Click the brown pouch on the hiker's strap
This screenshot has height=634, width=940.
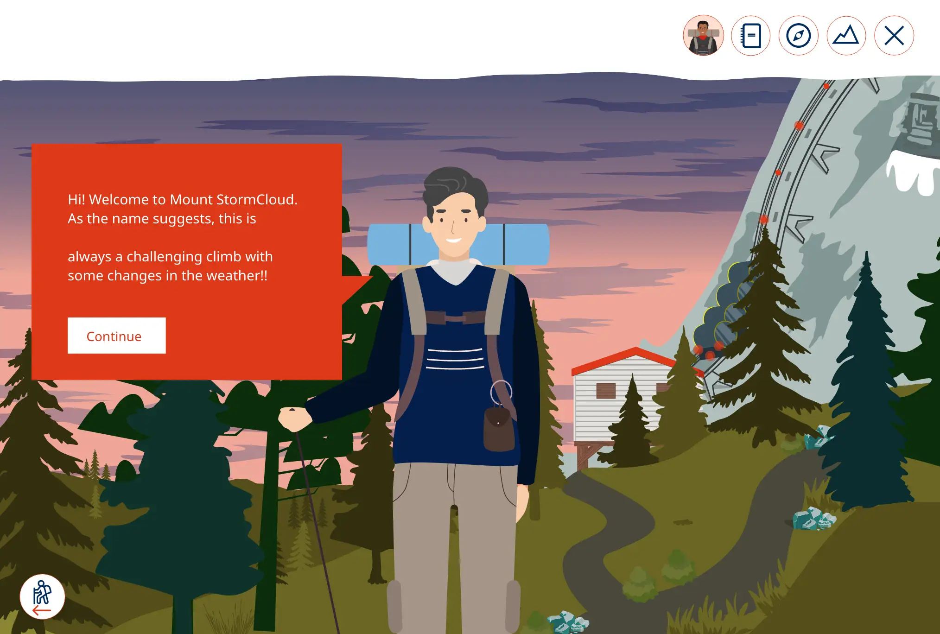click(499, 429)
